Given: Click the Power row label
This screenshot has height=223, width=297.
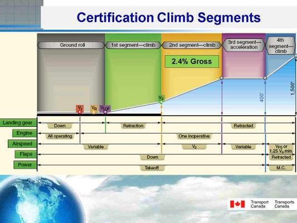Looking at the screenshot, I should [x=25, y=165].
